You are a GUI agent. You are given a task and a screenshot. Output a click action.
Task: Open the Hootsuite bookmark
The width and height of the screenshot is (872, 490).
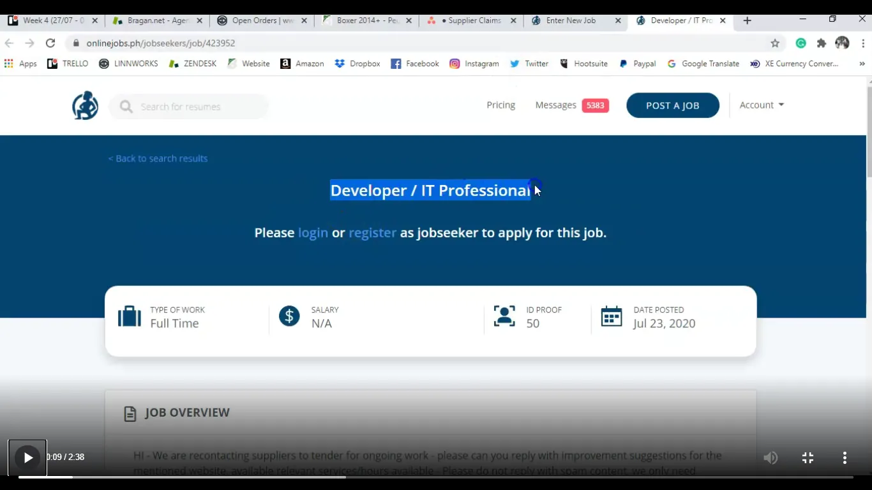pos(583,64)
